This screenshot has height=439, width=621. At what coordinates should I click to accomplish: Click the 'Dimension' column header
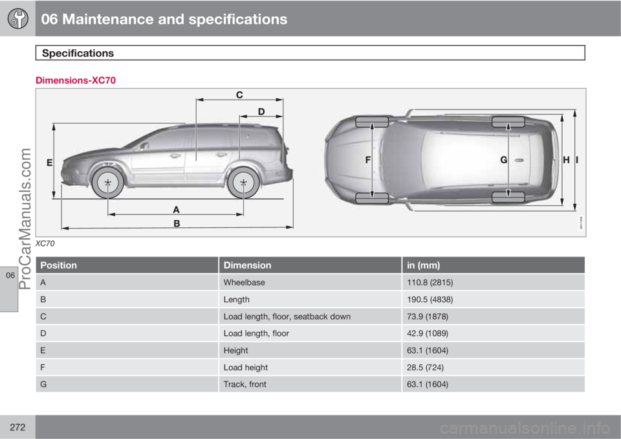pos(310,265)
